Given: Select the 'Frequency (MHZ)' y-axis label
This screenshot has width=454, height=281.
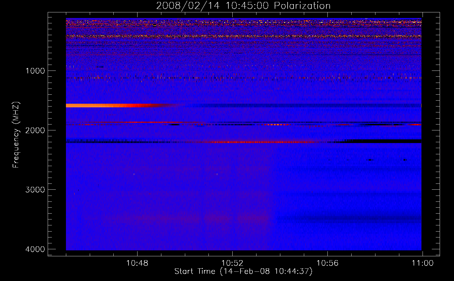Looking at the screenshot, I should [x=16, y=135].
